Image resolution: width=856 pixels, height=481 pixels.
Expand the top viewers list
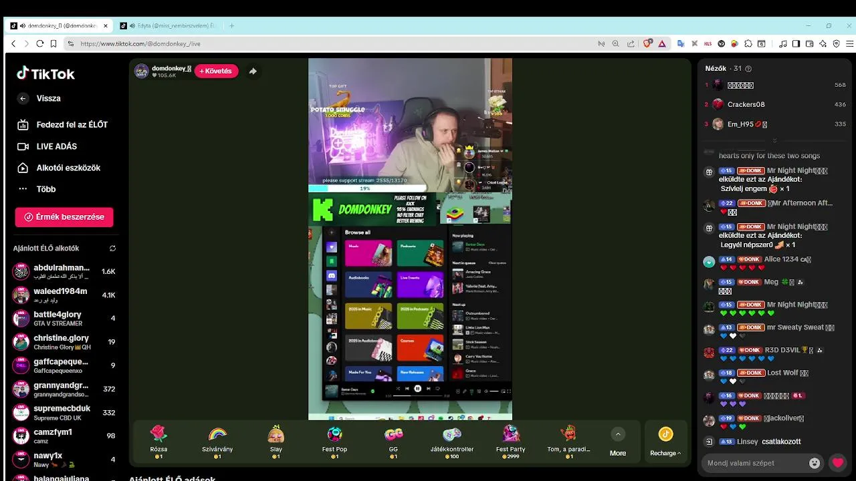coord(774,140)
